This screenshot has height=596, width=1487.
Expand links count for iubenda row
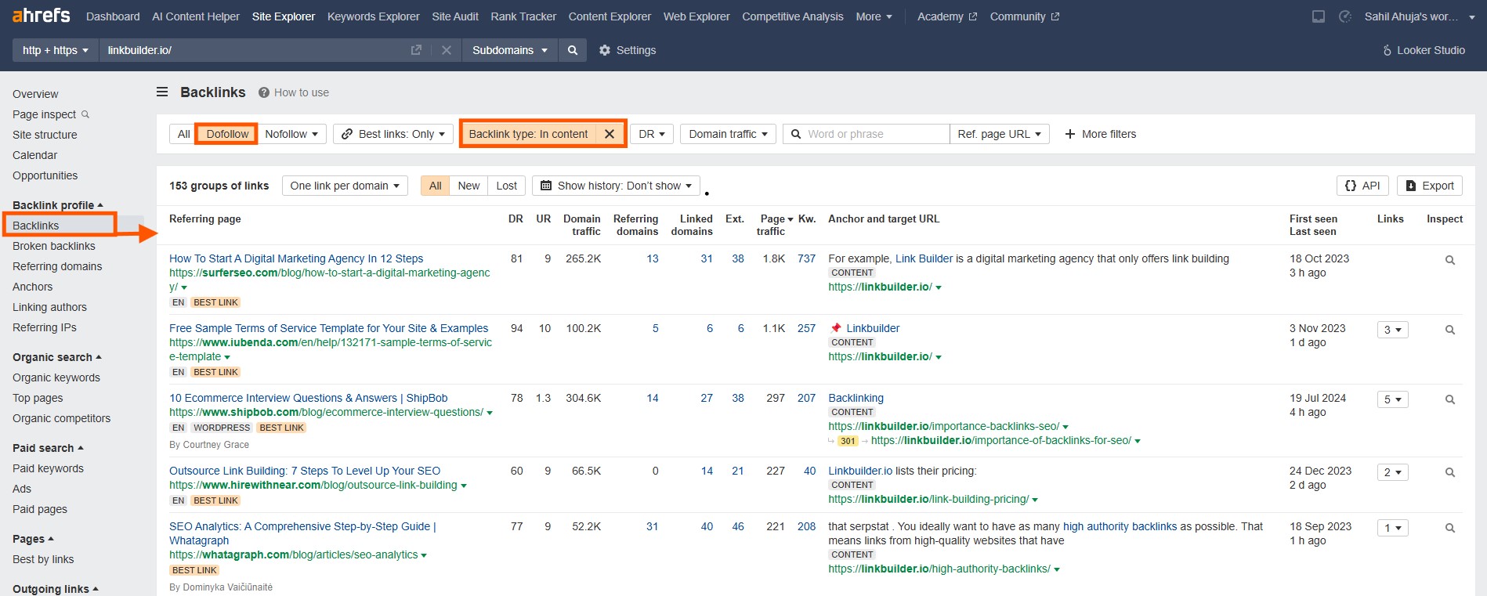point(1392,330)
